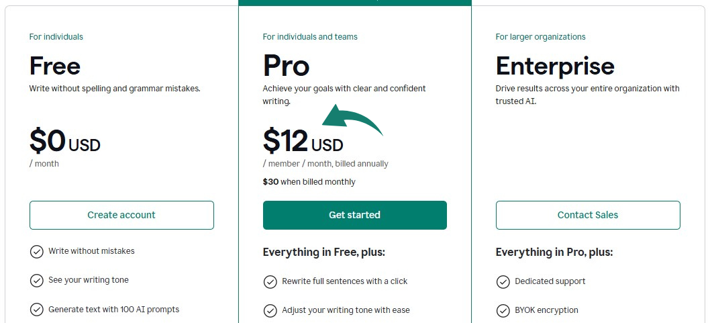Image resolution: width=710 pixels, height=323 pixels.
Task: Click the $30 when billed monthly note
Action: point(309,182)
